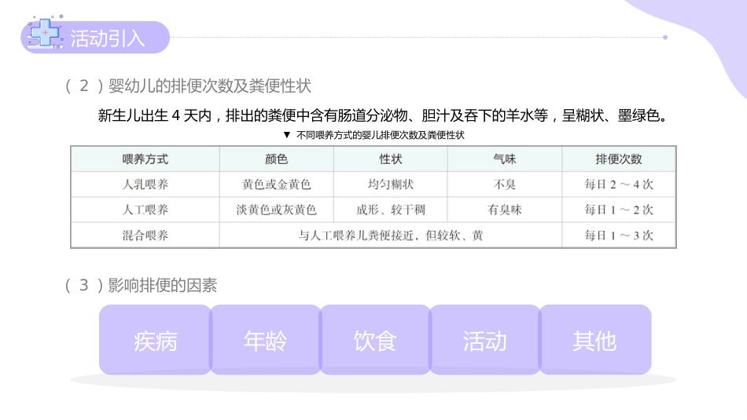Viewport: 747px width, 420px height.
Task: Click table cell 有臭味
Action: coord(505,210)
